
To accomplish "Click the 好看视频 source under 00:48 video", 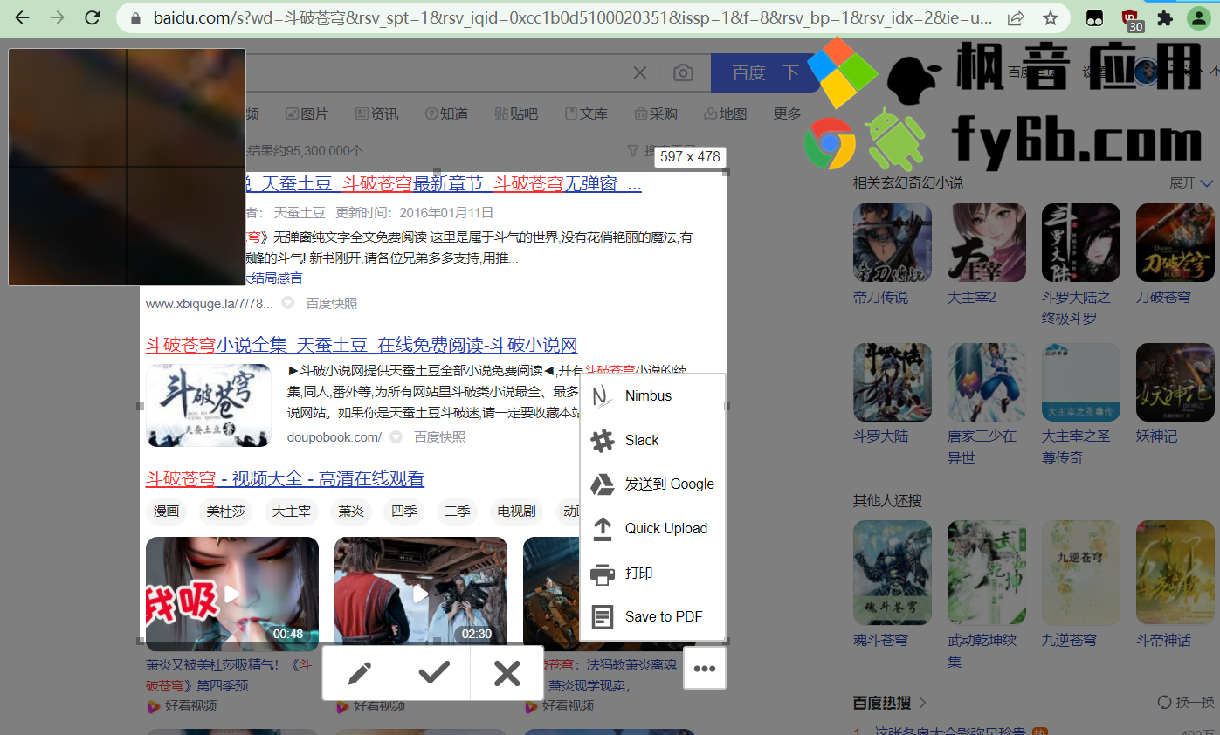I will pos(182,705).
